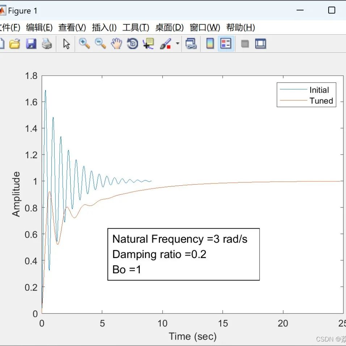Open the 帮助(H) menu
This screenshot has height=346, width=346.
click(x=241, y=28)
